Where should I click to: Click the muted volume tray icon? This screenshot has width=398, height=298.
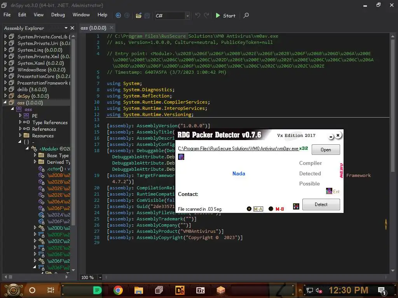point(319,290)
